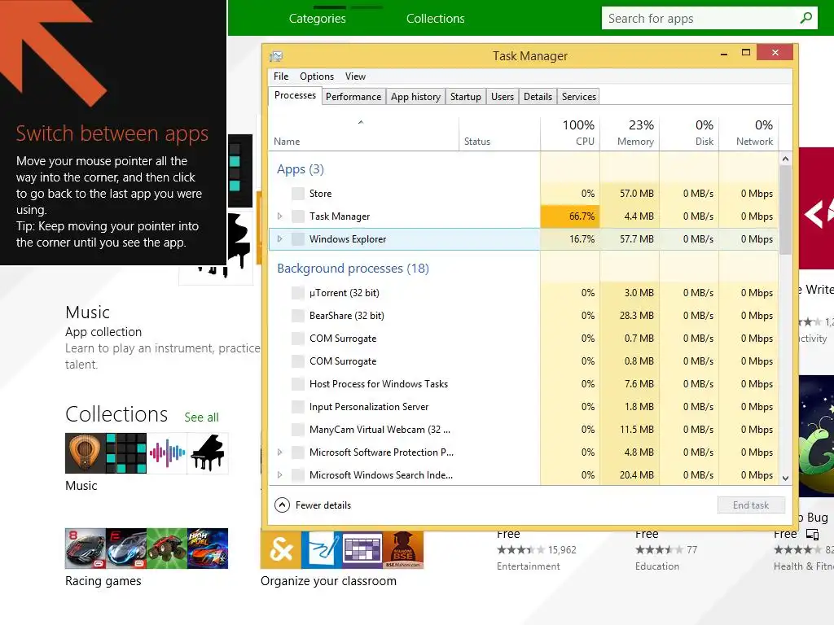Image resolution: width=834 pixels, height=625 pixels.
Task: Open the Music collection label under thumbnails
Action: click(x=81, y=486)
